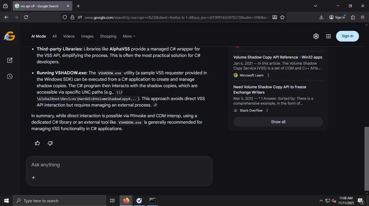Click the network tray icon

(x=327, y=201)
